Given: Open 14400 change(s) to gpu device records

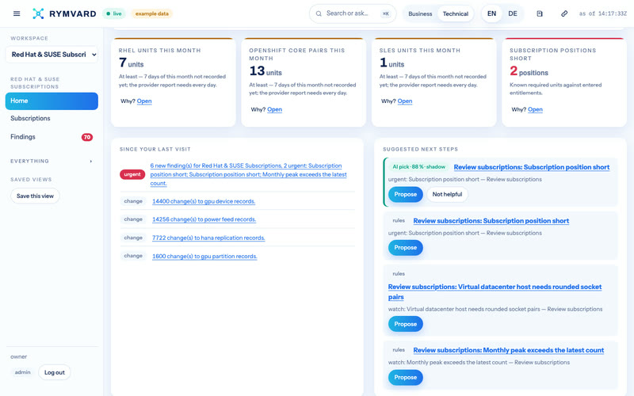Looking at the screenshot, I should pyautogui.click(x=204, y=201).
